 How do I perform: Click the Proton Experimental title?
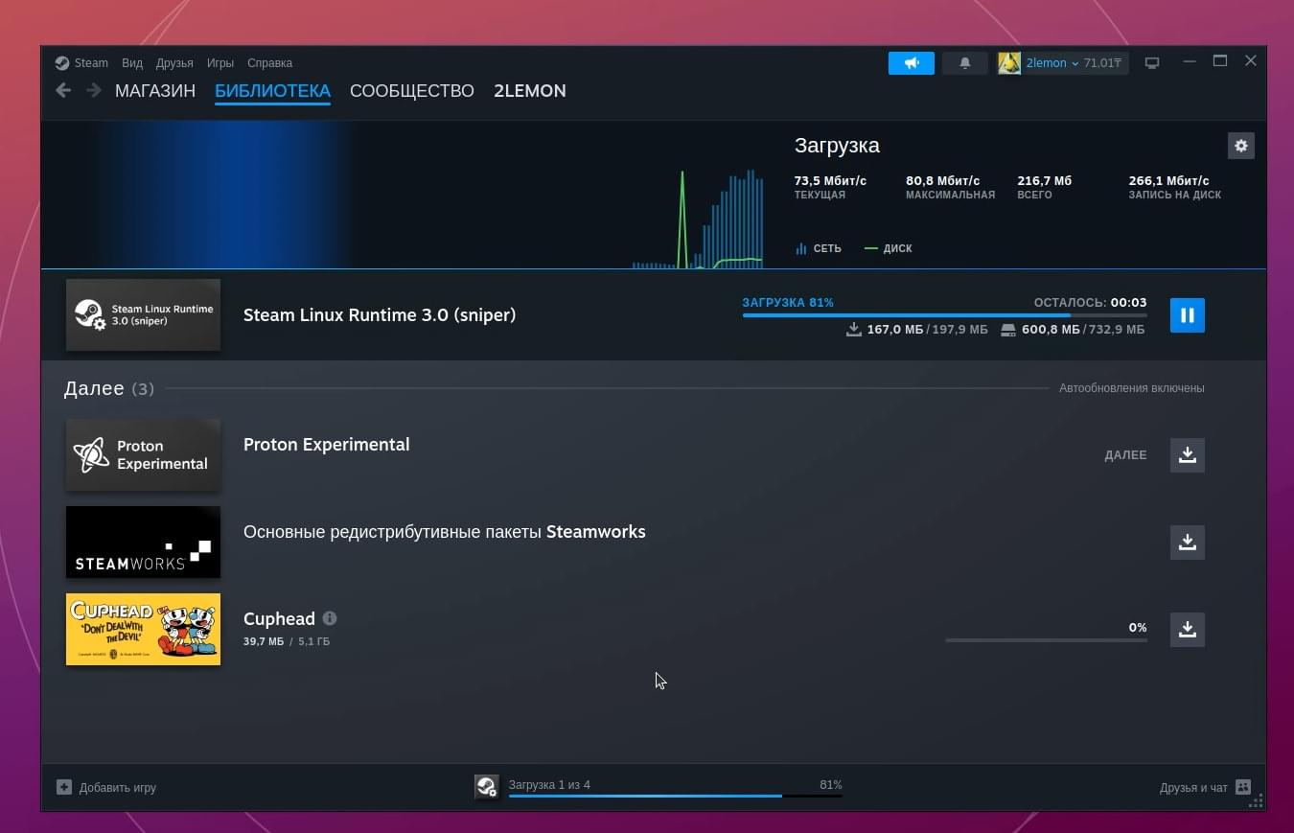point(326,445)
